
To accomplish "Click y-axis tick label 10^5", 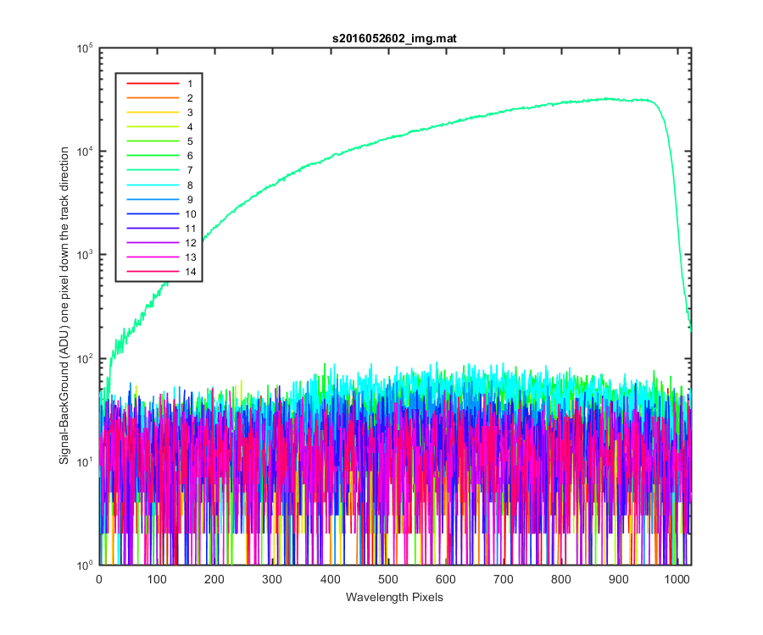I will (85, 48).
